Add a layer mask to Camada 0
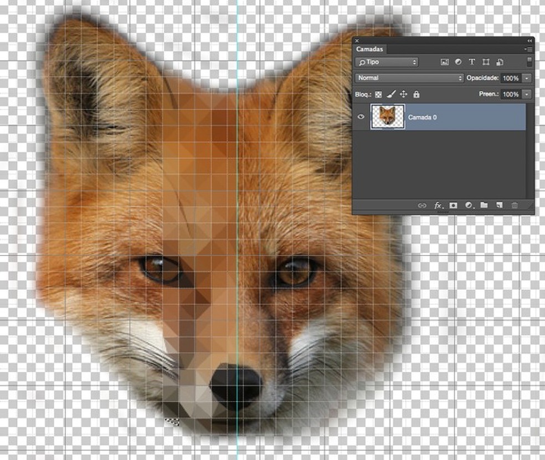Screen dimensions: 545x460 coord(453,206)
